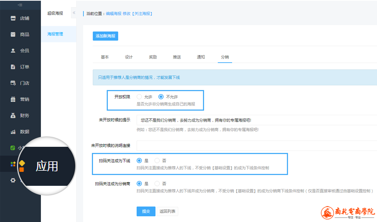Screen dimensions: 377x222
Task: Open the 通知 tab
Action: tap(201, 57)
